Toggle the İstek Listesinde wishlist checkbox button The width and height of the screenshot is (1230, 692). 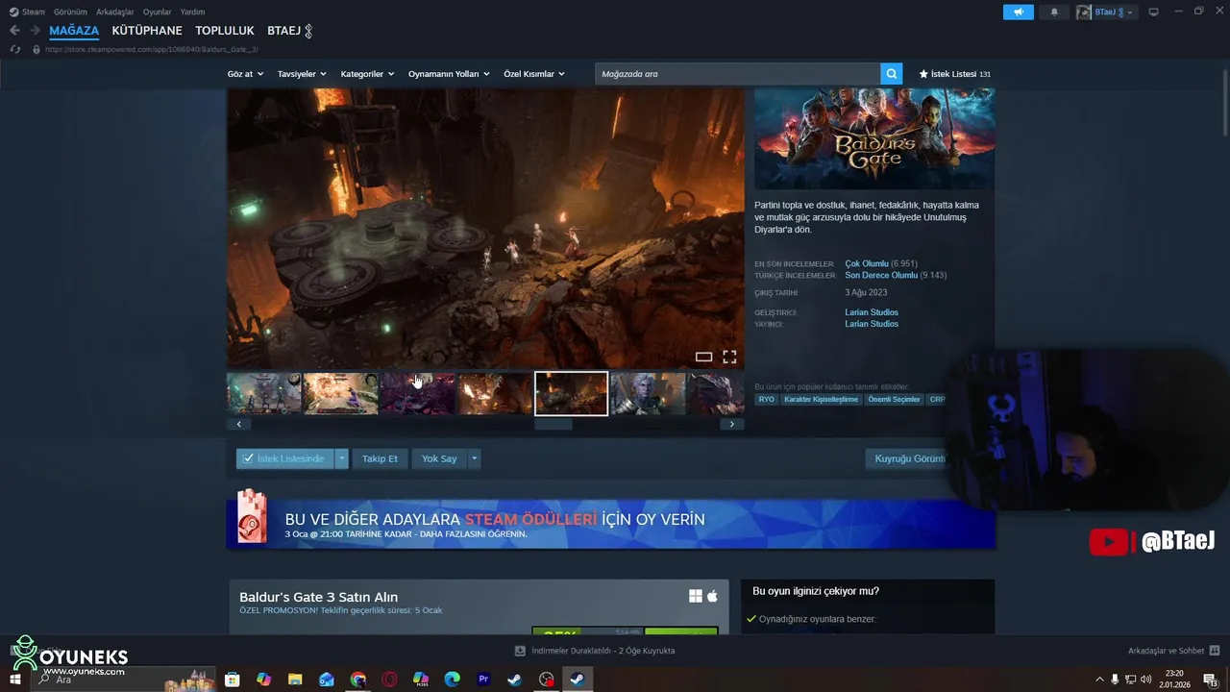284,458
